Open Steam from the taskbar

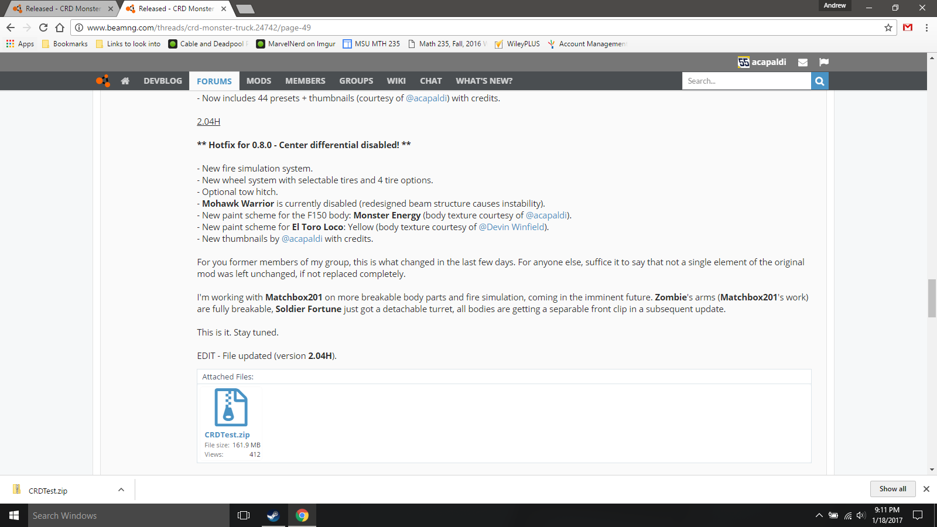[273, 515]
